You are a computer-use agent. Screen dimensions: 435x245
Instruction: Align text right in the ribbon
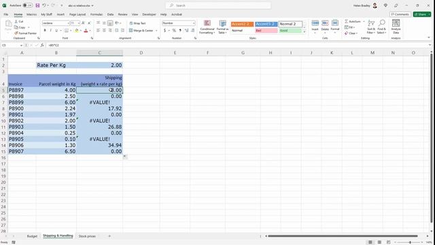click(110, 31)
